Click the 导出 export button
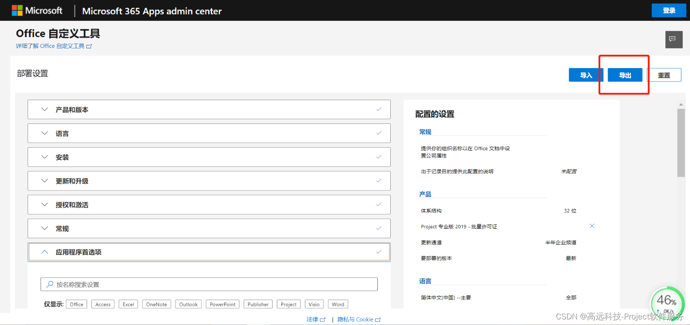690x325 pixels. [x=625, y=75]
